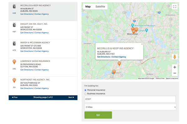Click Marsh & McLennan Agency list icon
187x124 pixels.
click(14, 43)
